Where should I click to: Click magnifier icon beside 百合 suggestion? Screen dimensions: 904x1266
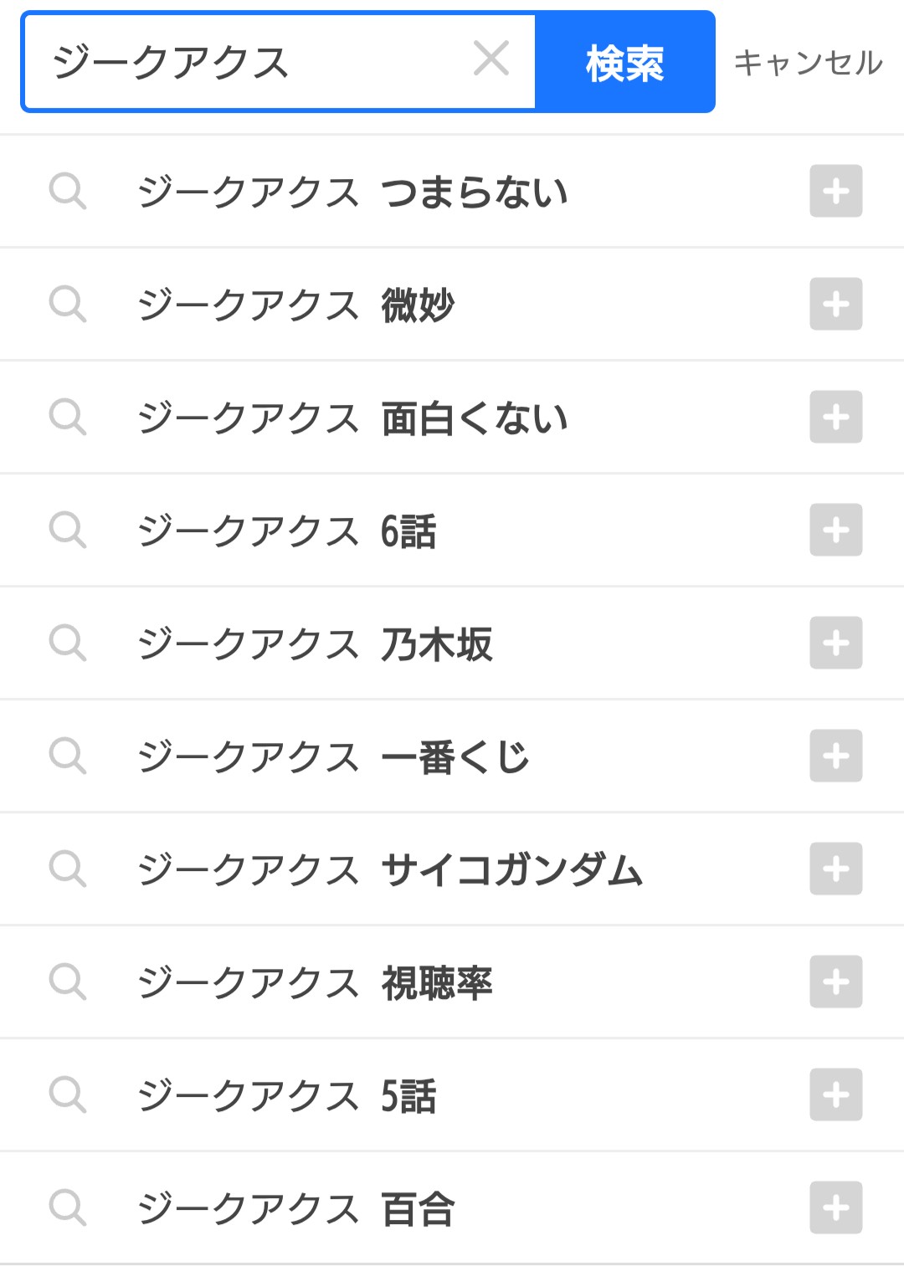[x=67, y=1207]
